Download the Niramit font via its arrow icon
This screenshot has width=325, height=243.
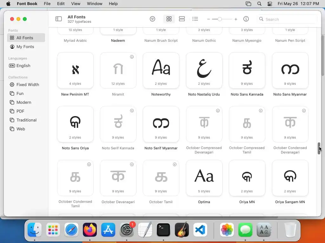coord(132,57)
